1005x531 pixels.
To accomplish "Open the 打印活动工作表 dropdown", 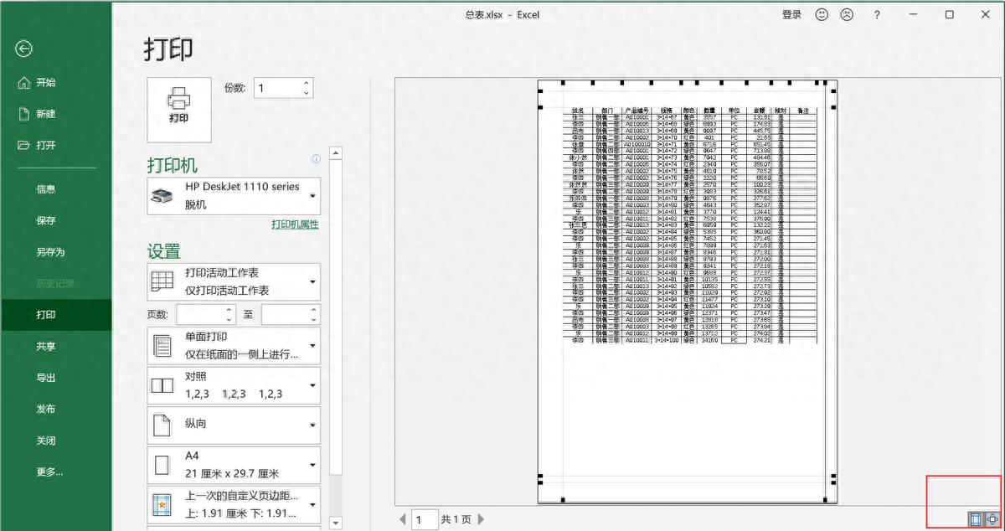I will click(313, 282).
